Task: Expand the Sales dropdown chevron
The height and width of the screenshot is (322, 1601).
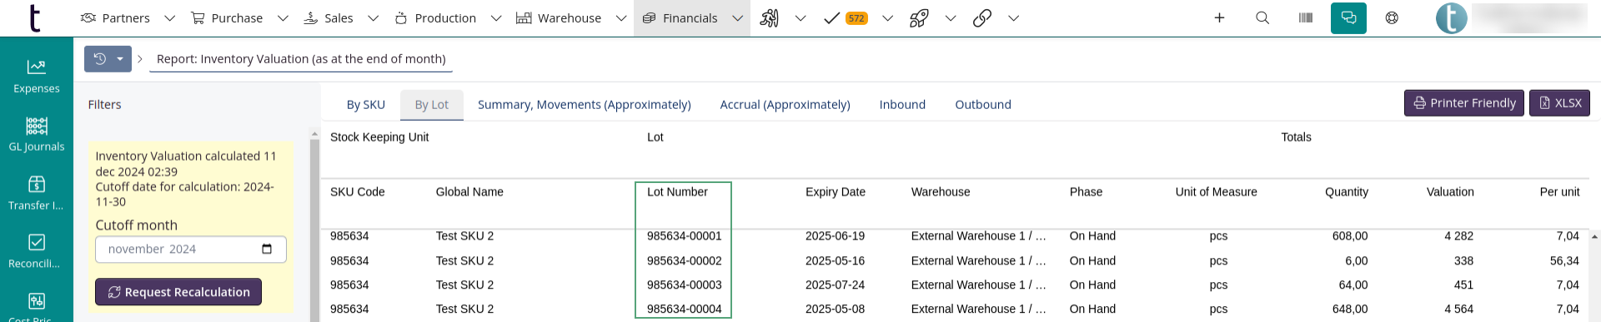Action: point(373,18)
